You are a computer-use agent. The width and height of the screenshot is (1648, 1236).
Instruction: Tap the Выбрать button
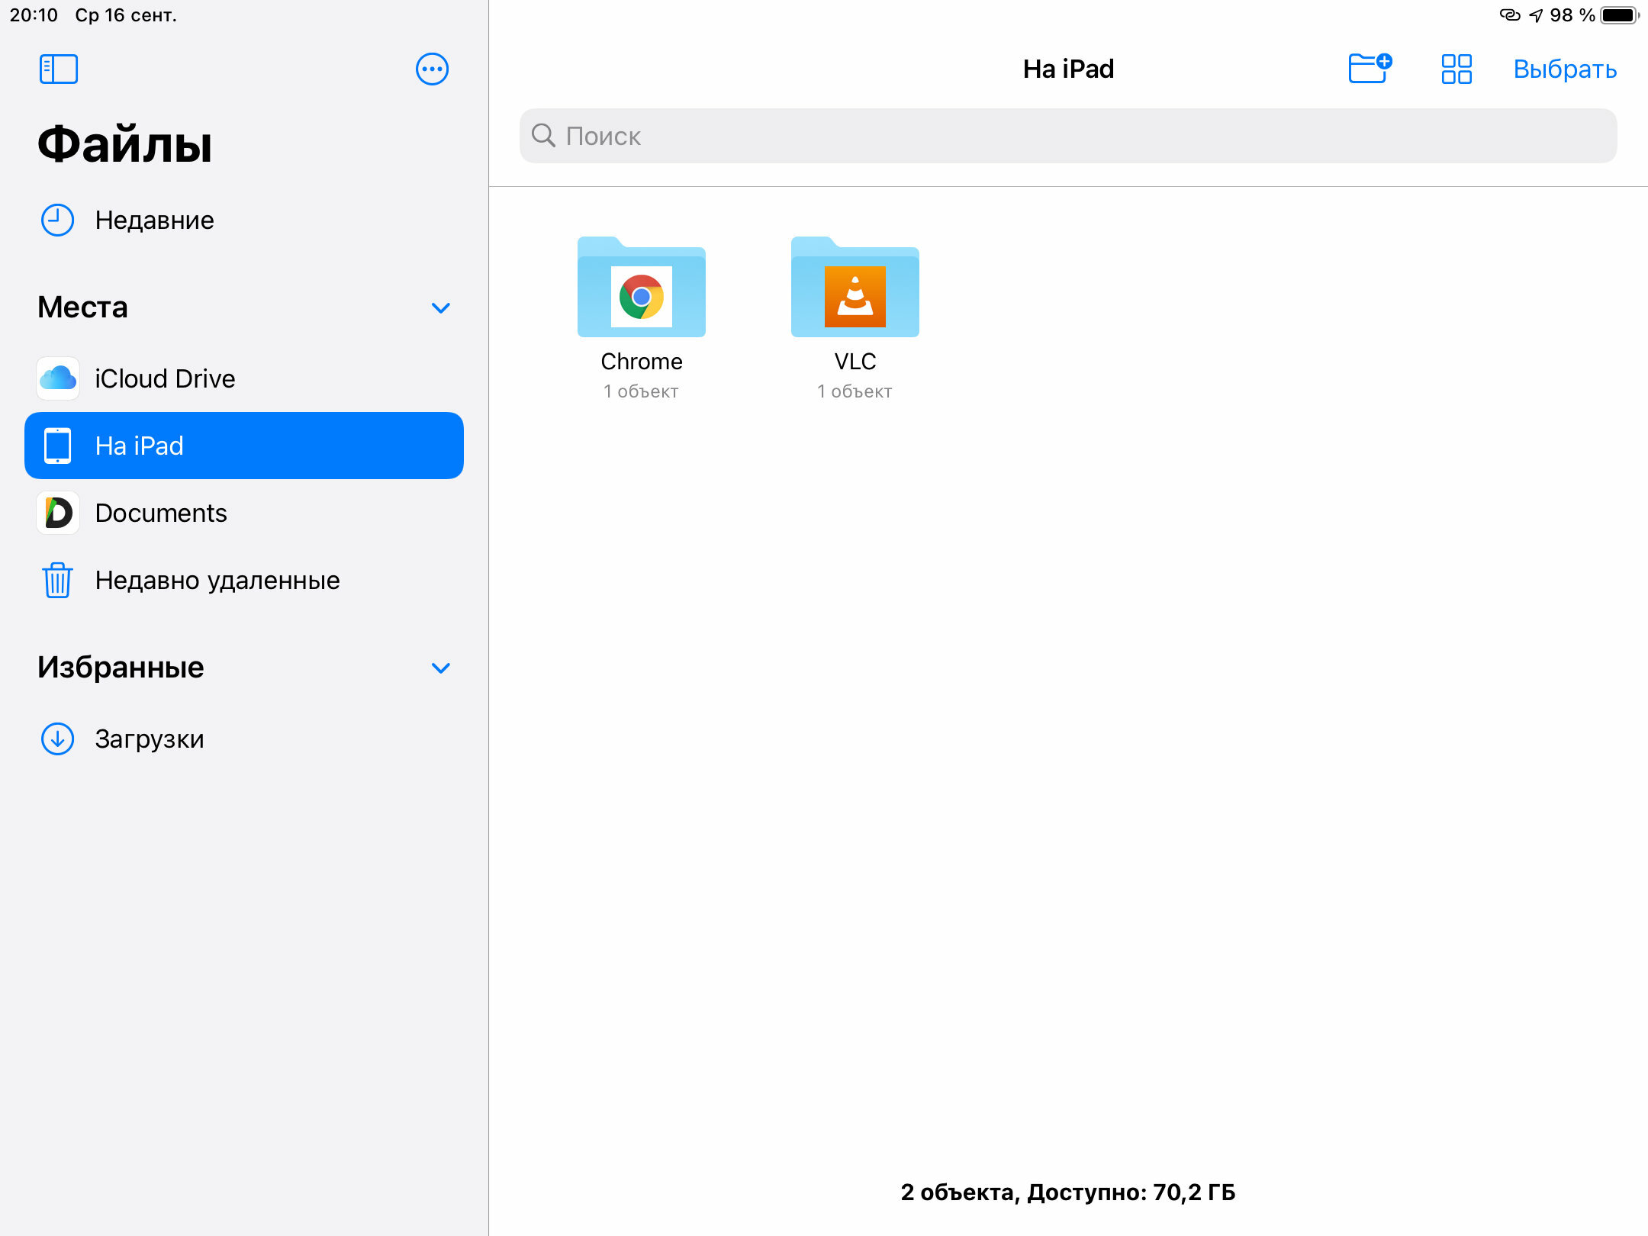tap(1565, 69)
